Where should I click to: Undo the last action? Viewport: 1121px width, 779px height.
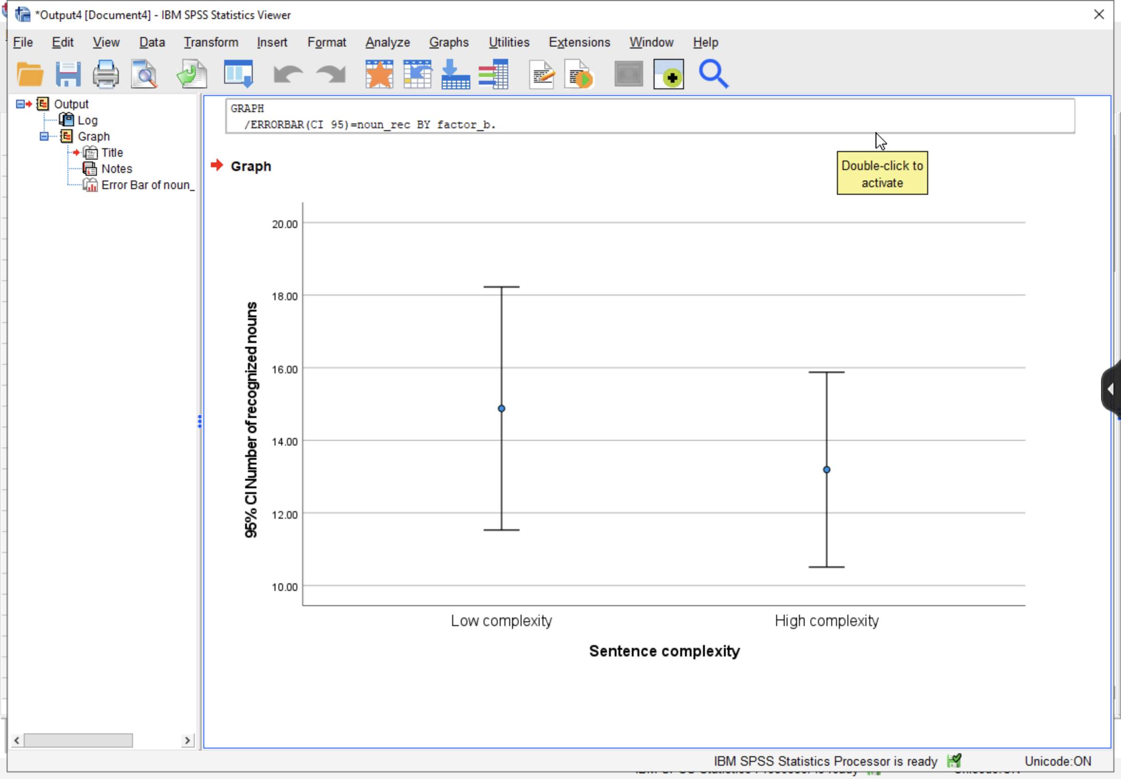click(287, 73)
